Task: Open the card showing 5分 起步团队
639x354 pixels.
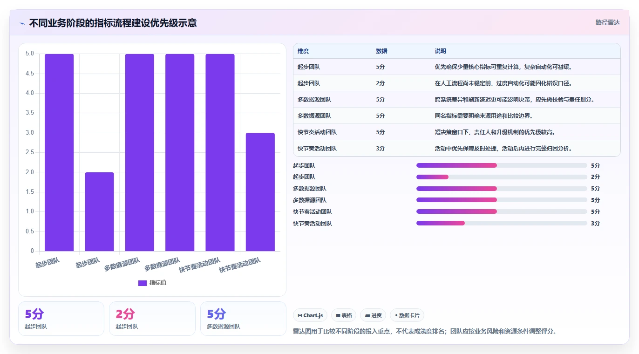Action: pyautogui.click(x=61, y=319)
